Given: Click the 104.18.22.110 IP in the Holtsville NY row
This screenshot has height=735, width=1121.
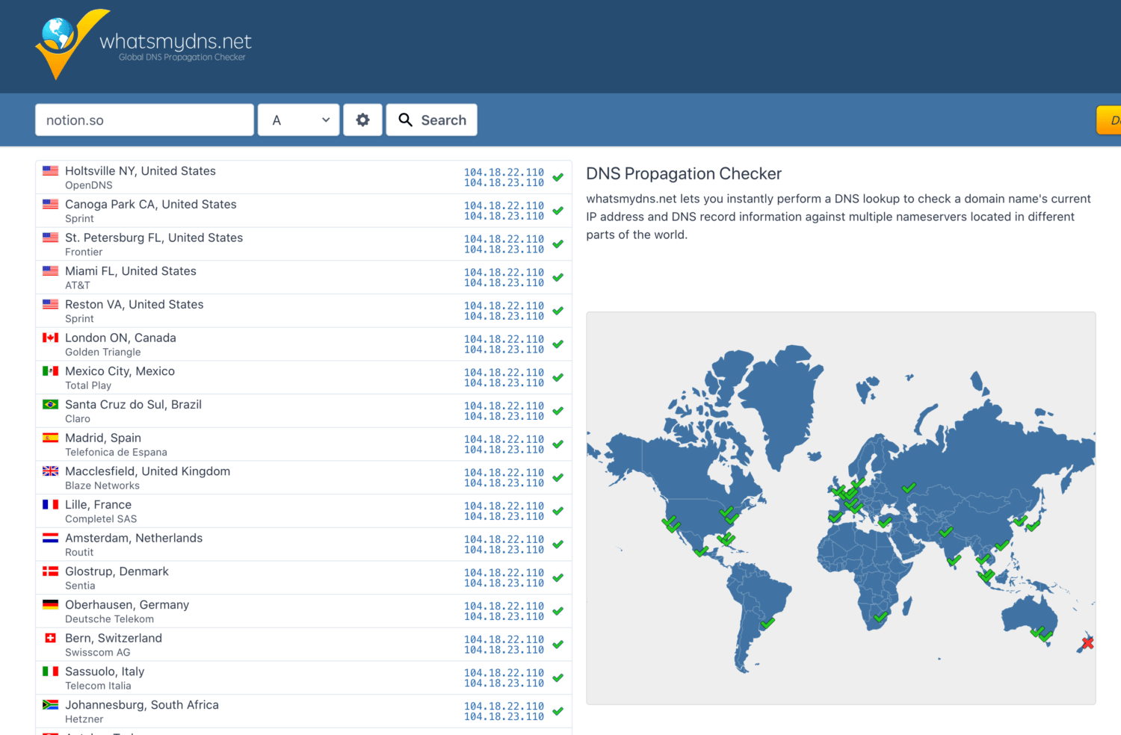Looking at the screenshot, I should 504,173.
